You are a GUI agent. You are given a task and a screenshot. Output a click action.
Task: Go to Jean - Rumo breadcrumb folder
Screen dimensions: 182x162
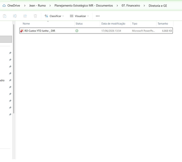coord(37,5)
